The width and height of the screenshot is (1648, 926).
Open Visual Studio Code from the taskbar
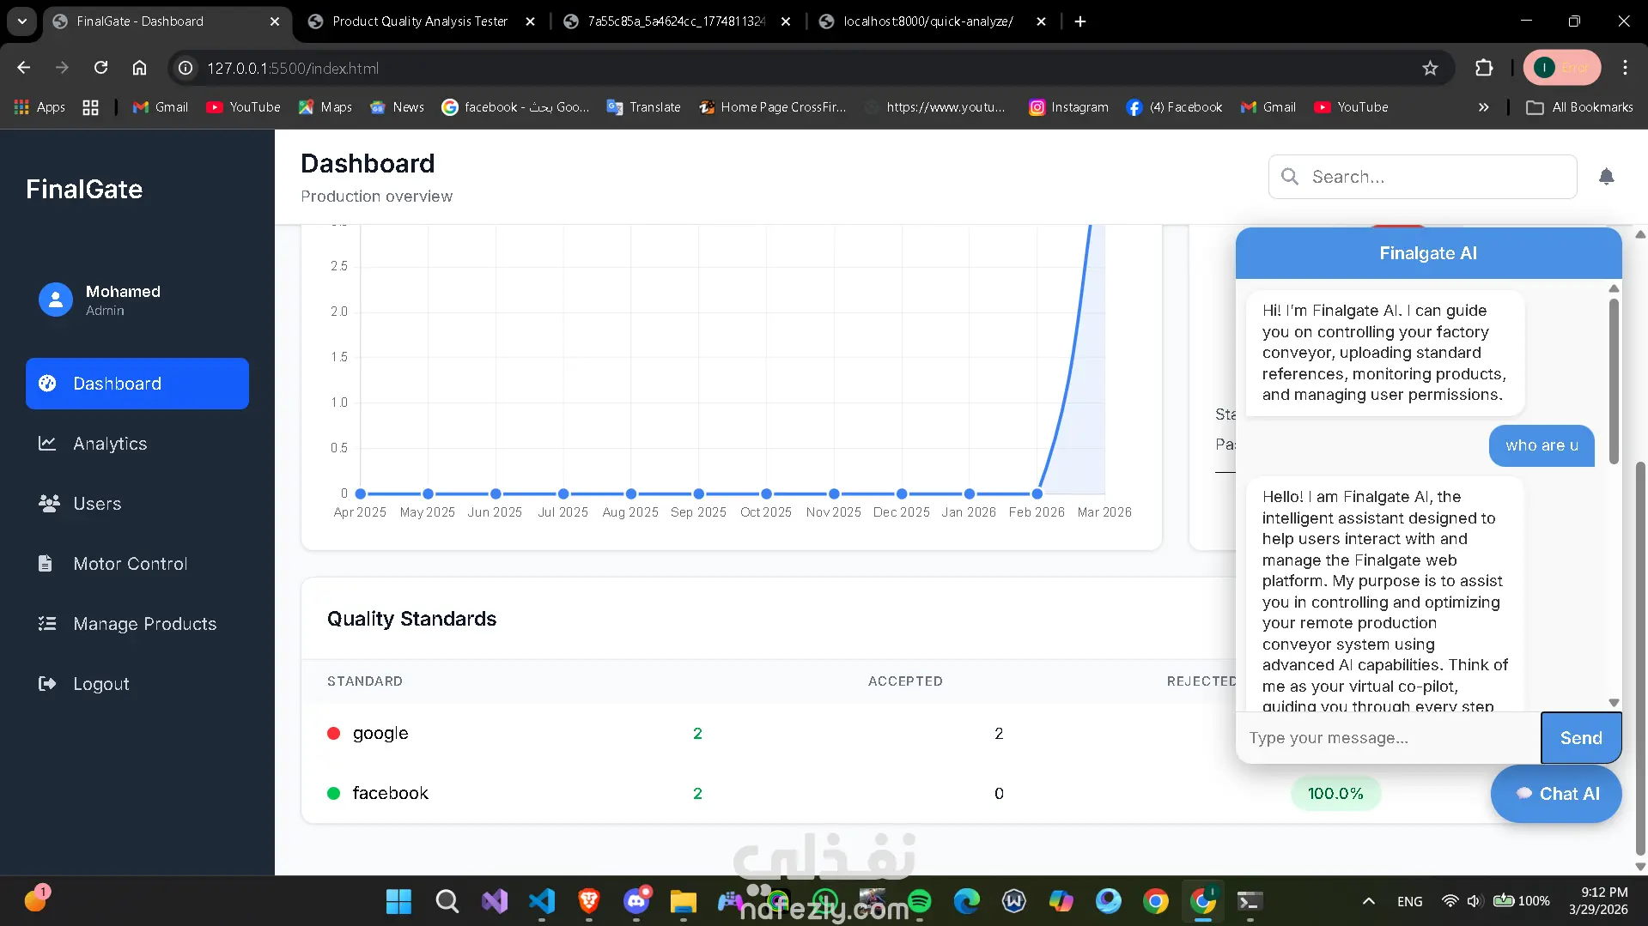pyautogui.click(x=542, y=901)
